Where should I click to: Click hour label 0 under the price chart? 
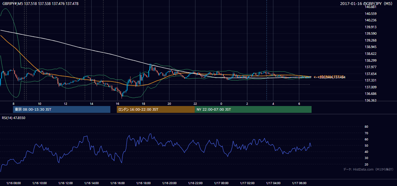pos(221,104)
